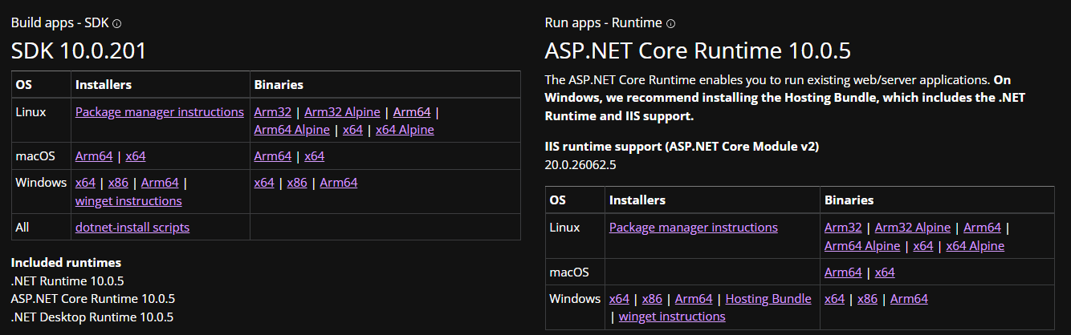Download SDK Windows Arm64 binary
Screen dimensions: 1071x335
(x=338, y=183)
